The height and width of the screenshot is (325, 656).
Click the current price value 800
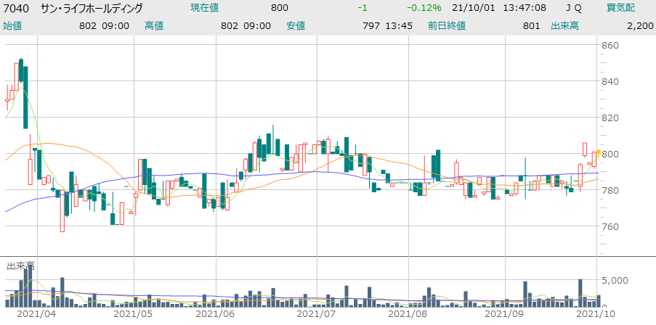pyautogui.click(x=279, y=8)
